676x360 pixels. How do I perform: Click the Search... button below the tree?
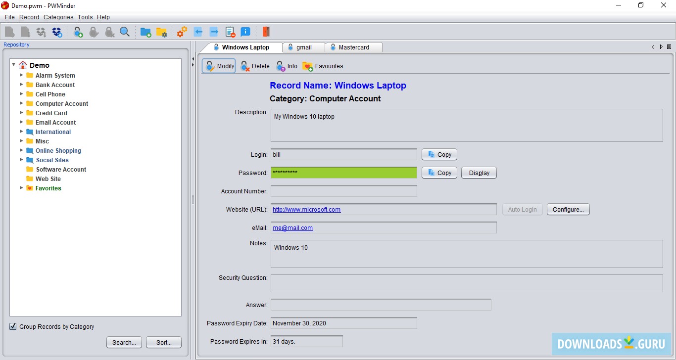124,342
